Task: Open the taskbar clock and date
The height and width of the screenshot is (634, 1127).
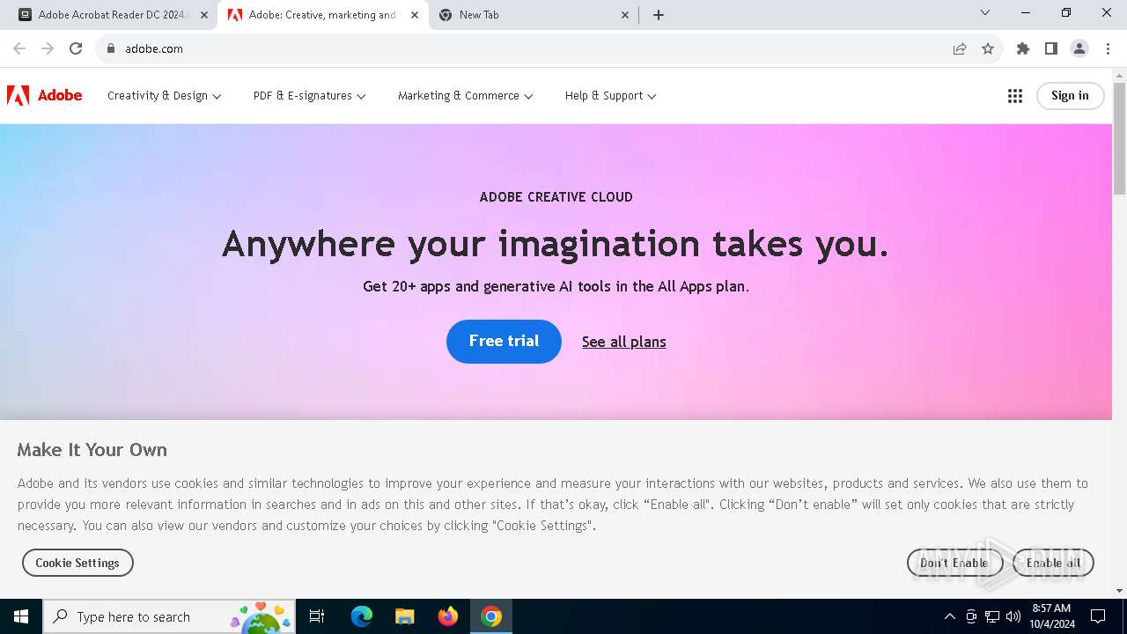Action: [x=1052, y=616]
